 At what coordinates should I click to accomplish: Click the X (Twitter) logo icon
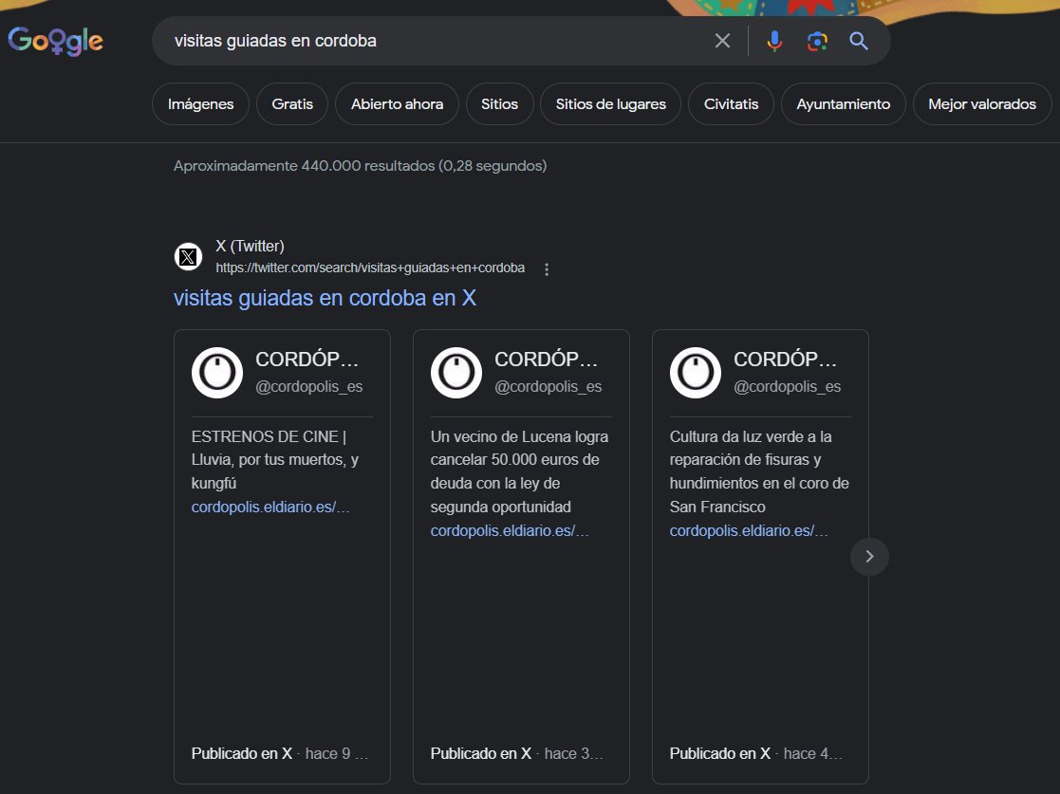click(187, 256)
